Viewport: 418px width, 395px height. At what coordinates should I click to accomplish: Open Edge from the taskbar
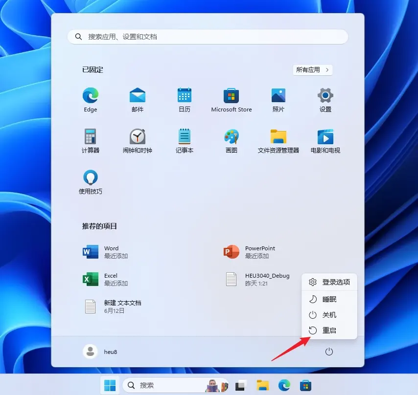coord(284,385)
